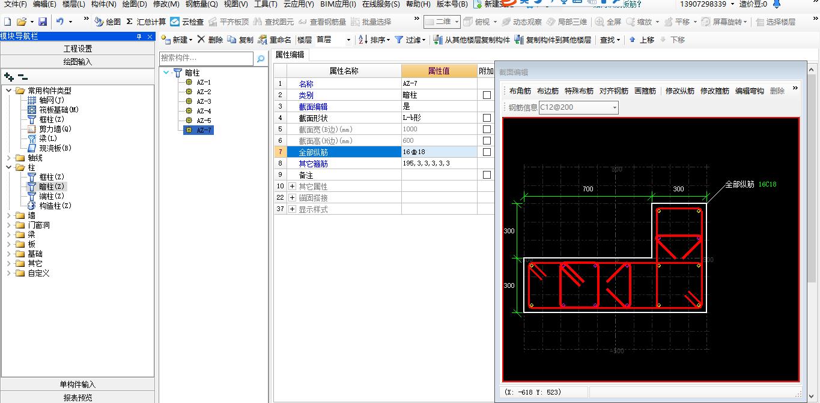This screenshot has width=820, height=403.
Task: Open the 钢筋量(Q) menu
Action: coord(202,4)
